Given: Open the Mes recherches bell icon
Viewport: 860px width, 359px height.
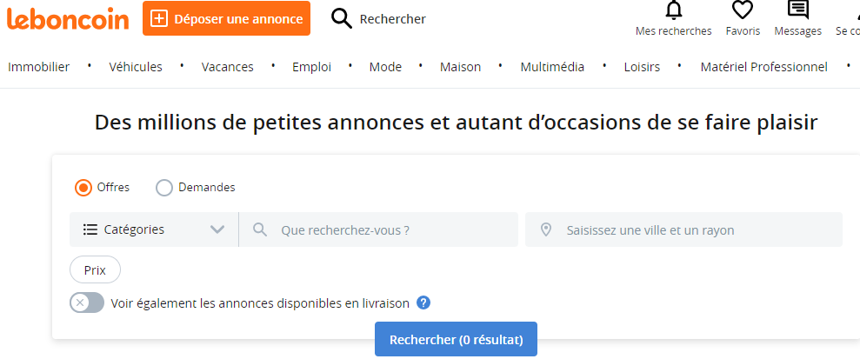Looking at the screenshot, I should coord(673,10).
